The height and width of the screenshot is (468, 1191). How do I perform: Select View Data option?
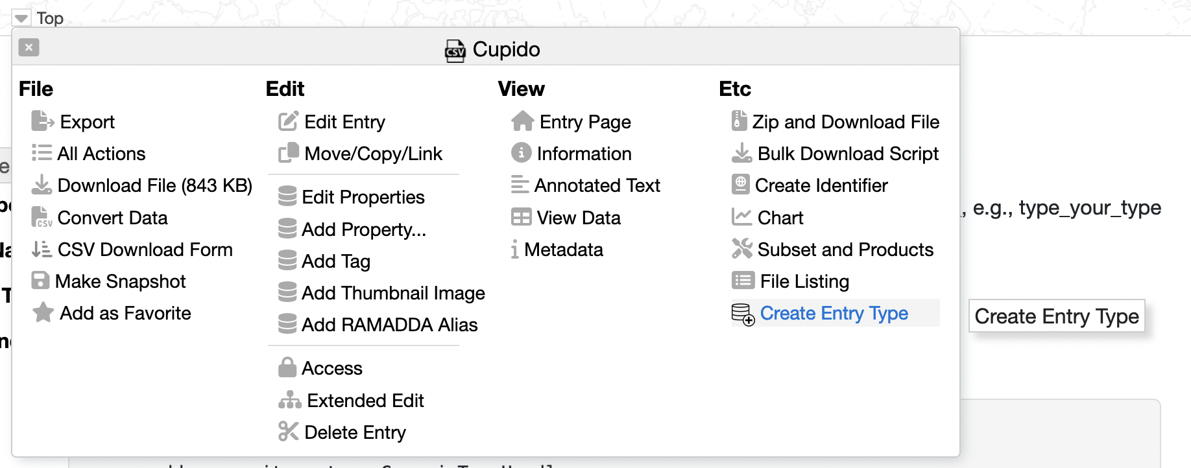click(579, 218)
